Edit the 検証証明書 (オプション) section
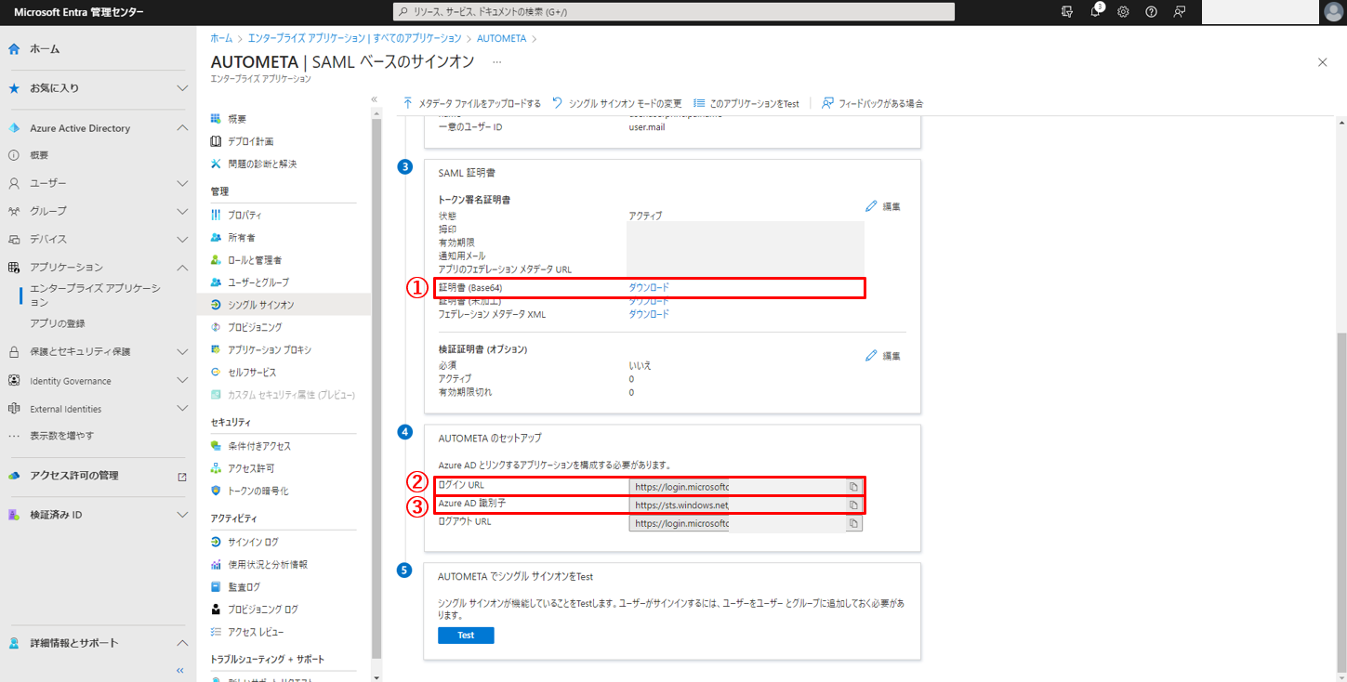The image size is (1347, 682). coord(883,356)
